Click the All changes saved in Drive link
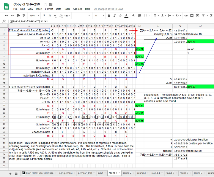The height and width of the screenshot is (177, 214). 109,9
